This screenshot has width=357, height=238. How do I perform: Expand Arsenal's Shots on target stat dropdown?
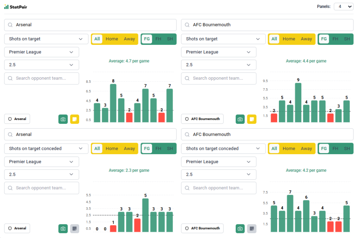[46, 39]
